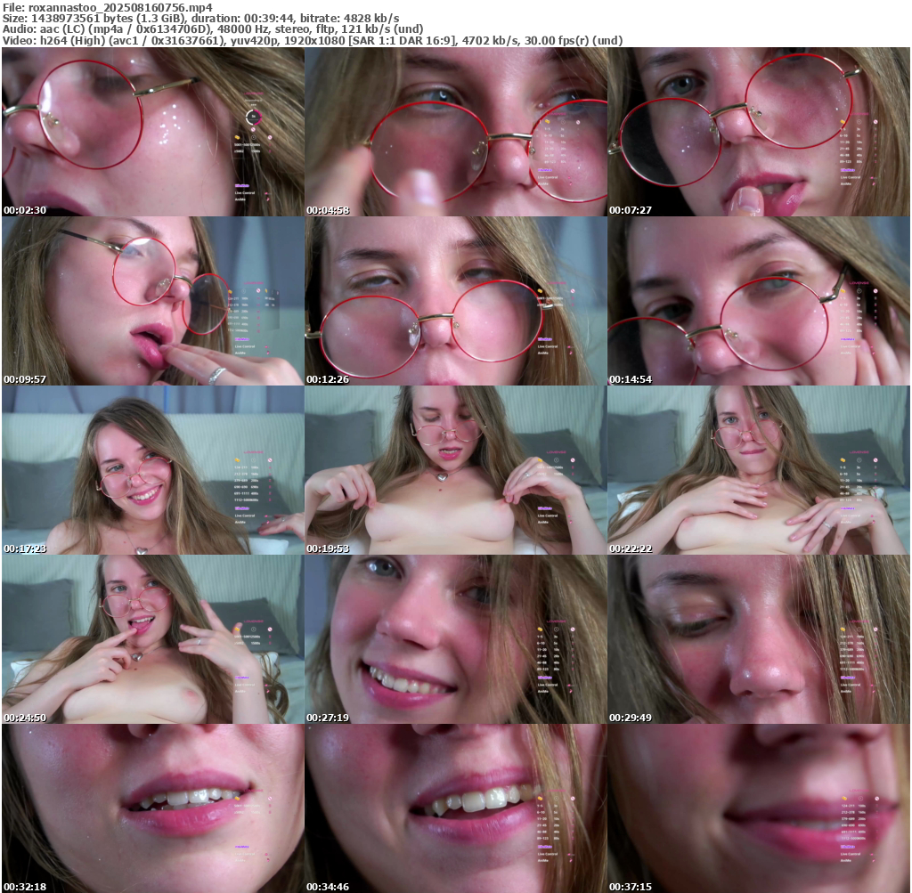Click the Video codec info line
912x893 pixels.
point(312,40)
